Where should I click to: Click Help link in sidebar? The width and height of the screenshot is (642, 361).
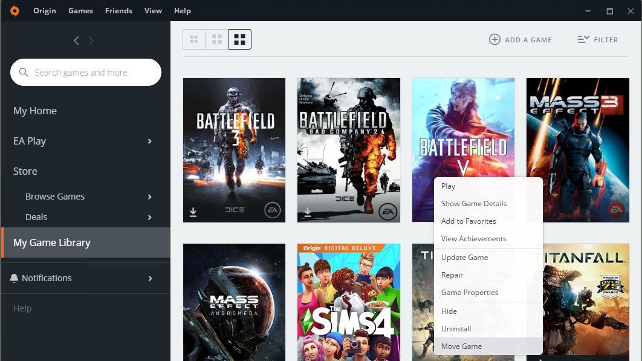click(22, 308)
